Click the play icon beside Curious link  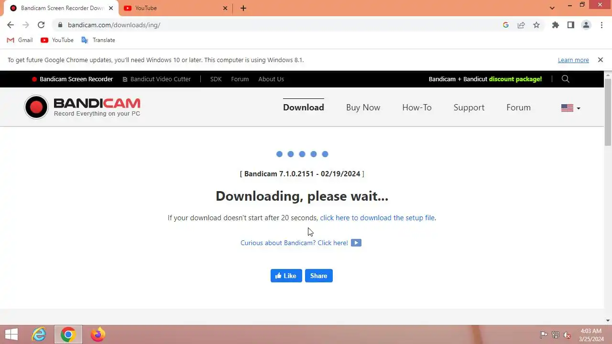click(356, 243)
